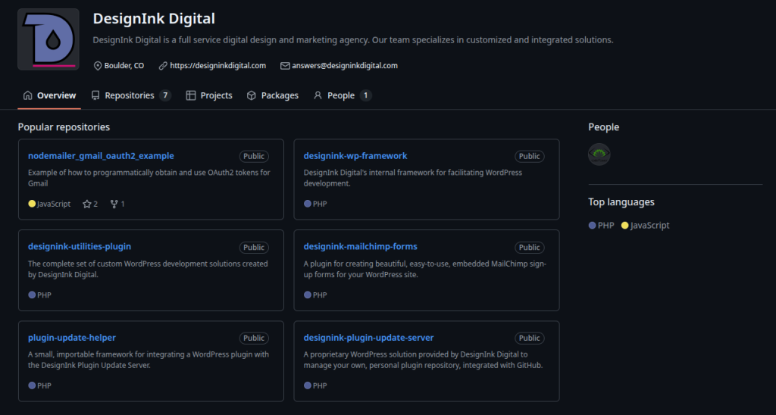Open the designink-plugin-update-server repository
This screenshot has height=415, width=776.
click(x=369, y=338)
